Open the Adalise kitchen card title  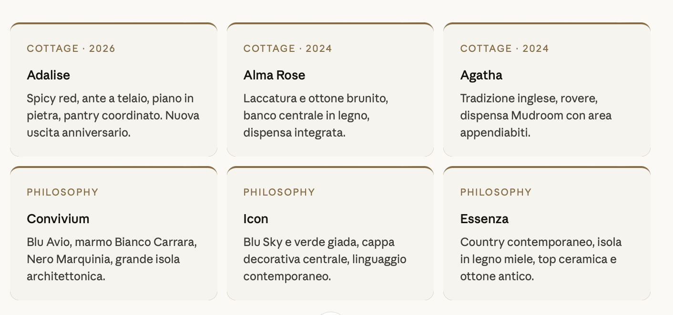pyautogui.click(x=49, y=75)
